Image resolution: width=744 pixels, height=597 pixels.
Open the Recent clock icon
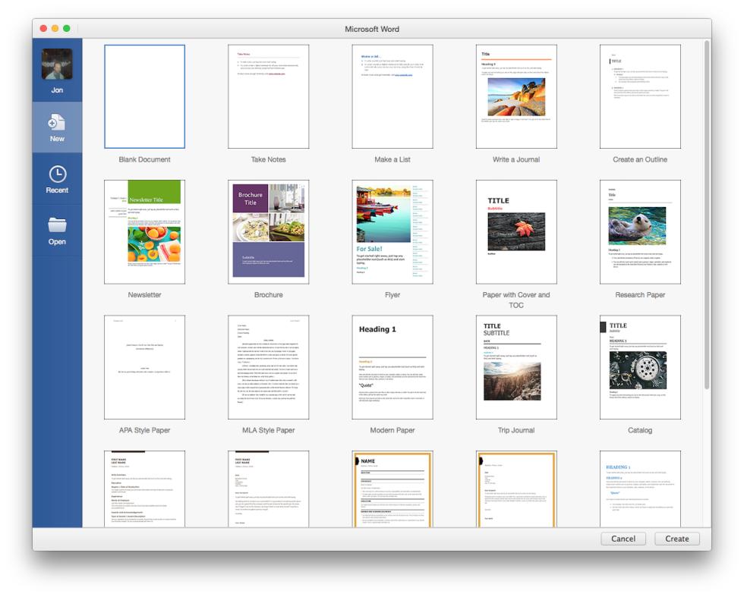pos(57,174)
